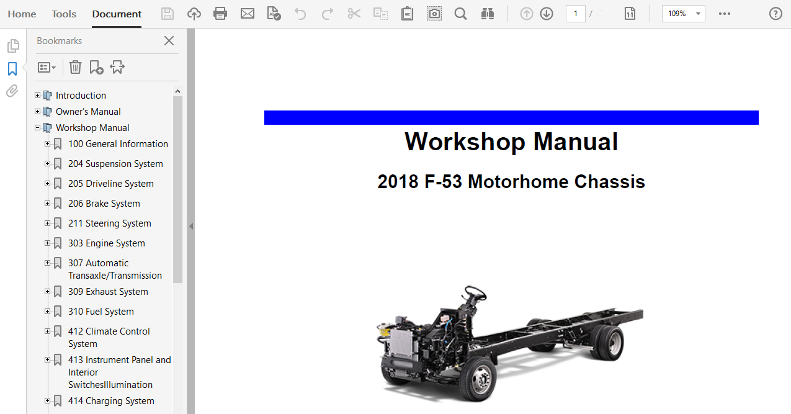
Task: Print the document
Action: click(220, 12)
